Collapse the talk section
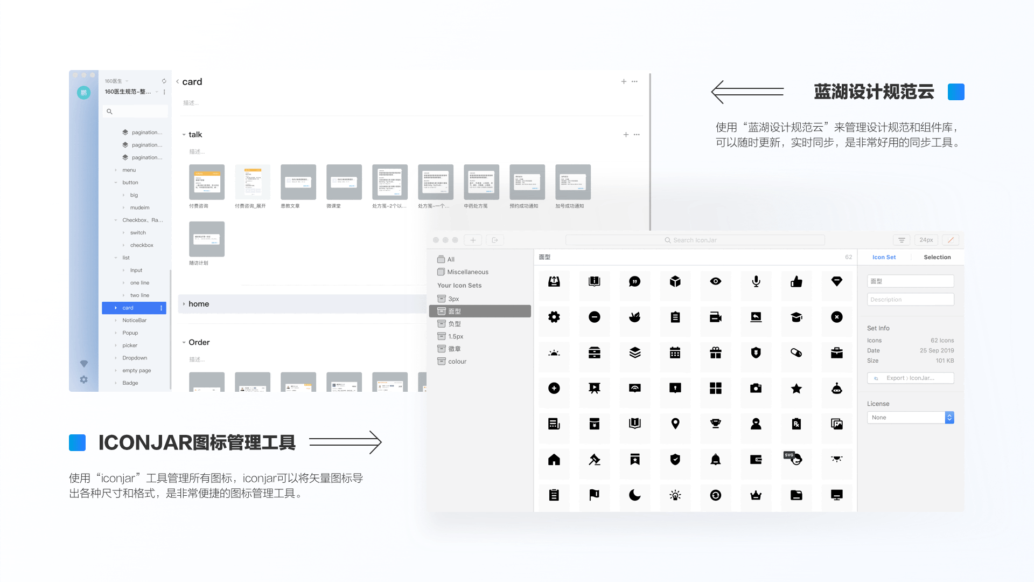The image size is (1034, 582). [184, 135]
